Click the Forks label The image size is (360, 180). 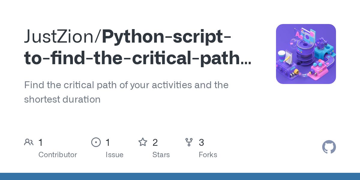tap(208, 155)
